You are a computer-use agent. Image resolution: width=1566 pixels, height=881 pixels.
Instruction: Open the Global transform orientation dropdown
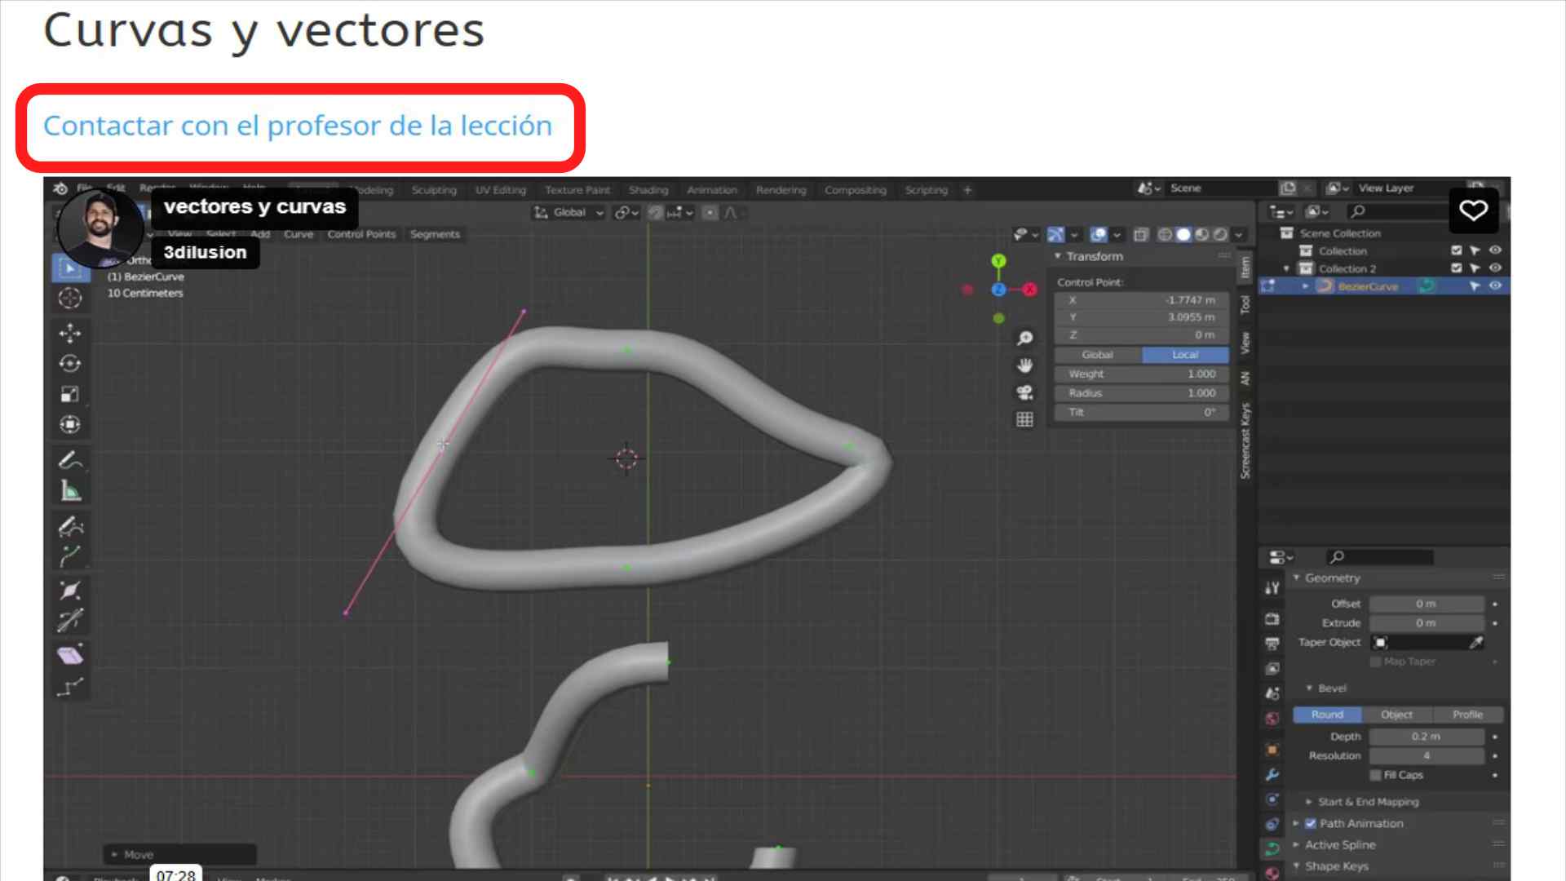pyautogui.click(x=568, y=213)
